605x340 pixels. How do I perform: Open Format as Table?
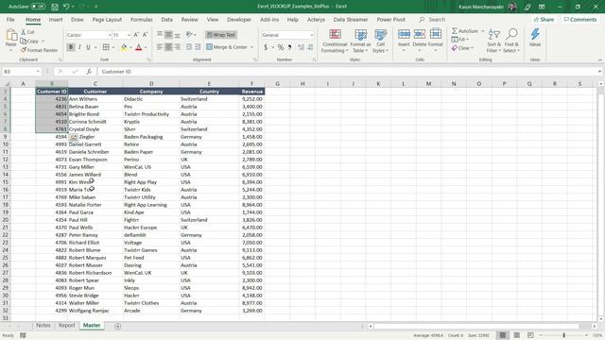[360, 41]
